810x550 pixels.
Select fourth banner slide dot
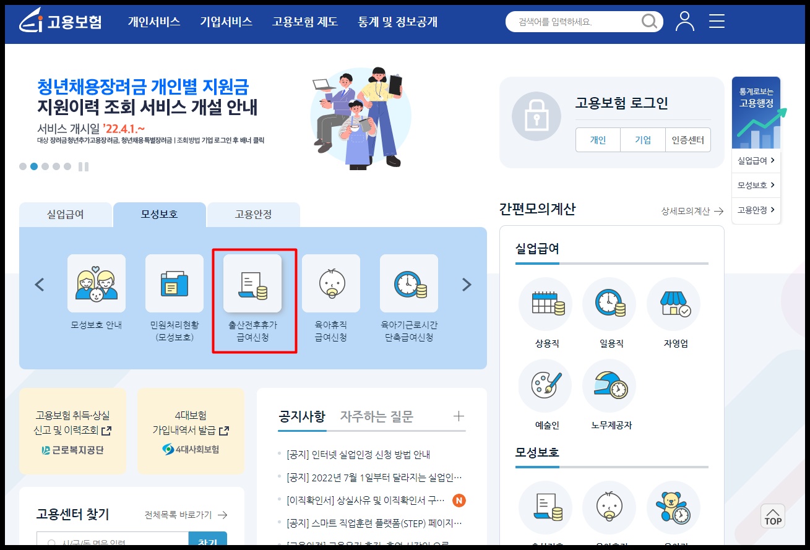tap(56, 166)
